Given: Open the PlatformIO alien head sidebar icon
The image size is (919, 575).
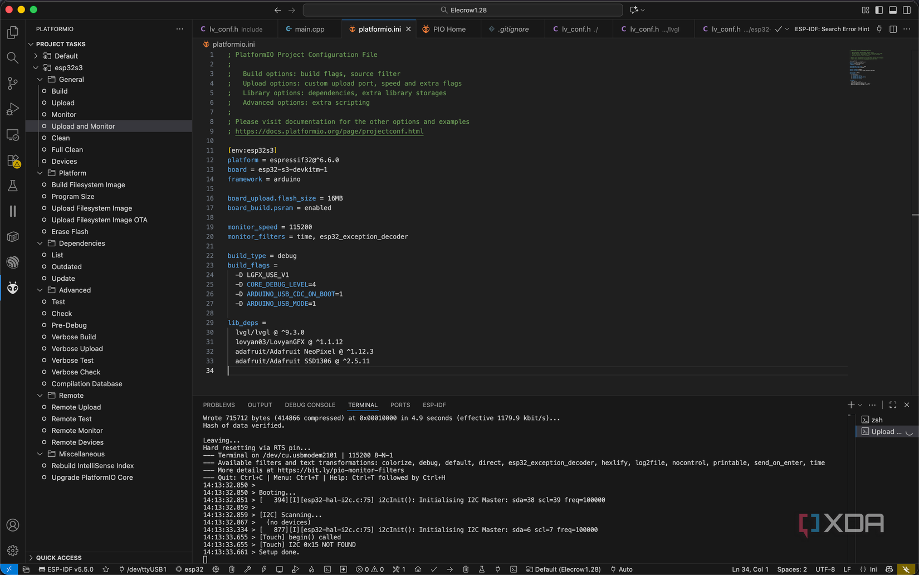Looking at the screenshot, I should [12, 287].
